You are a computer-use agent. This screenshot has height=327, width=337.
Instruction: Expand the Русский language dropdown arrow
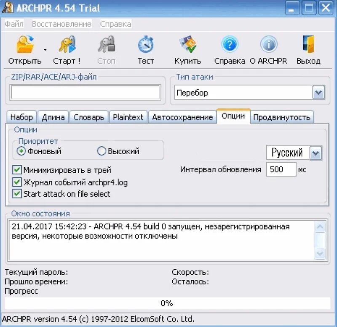click(x=316, y=153)
